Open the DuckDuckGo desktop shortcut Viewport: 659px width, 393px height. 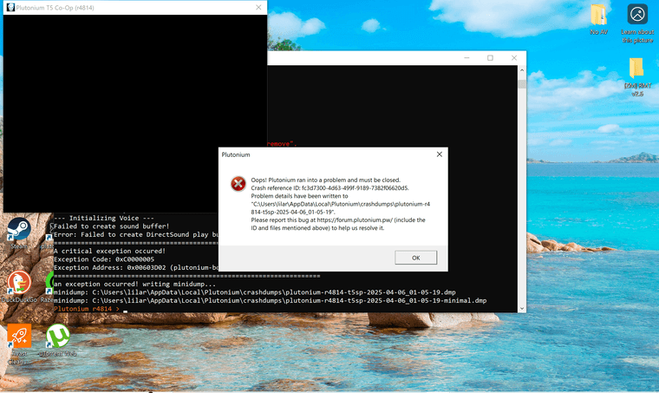(19, 286)
